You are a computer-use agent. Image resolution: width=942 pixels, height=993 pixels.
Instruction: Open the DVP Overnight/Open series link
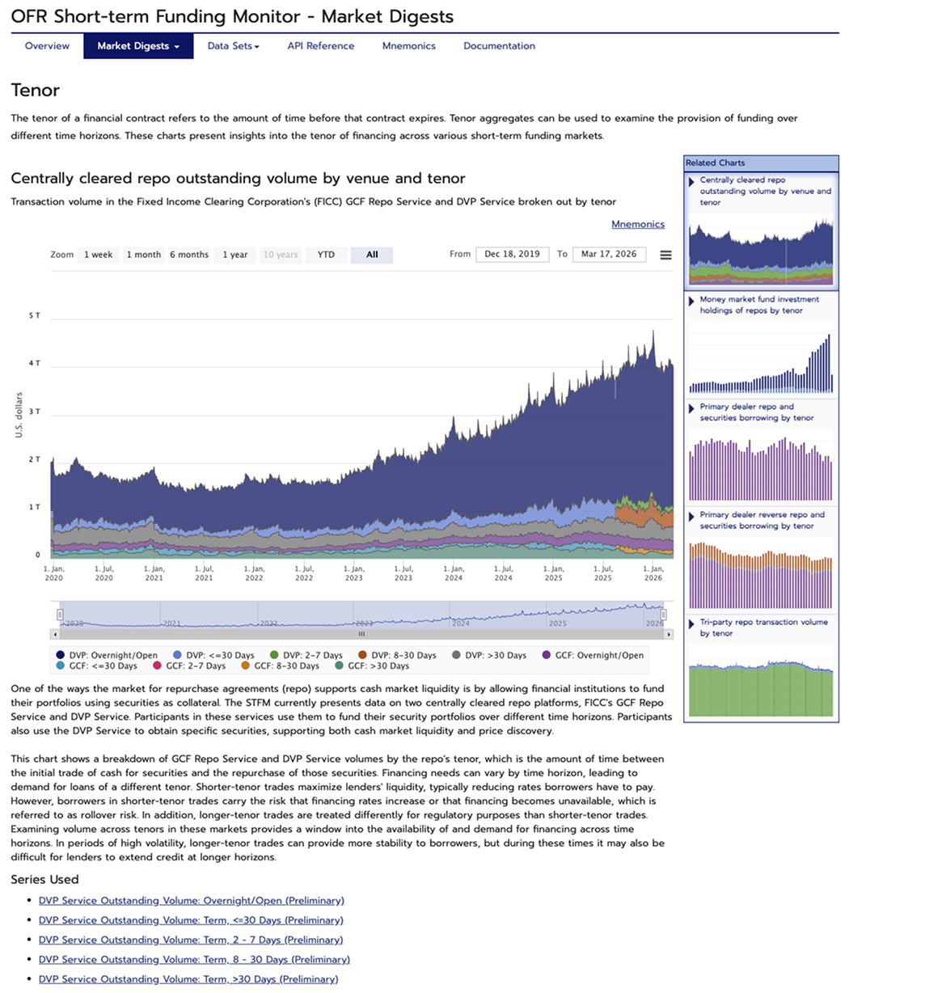[191, 900]
